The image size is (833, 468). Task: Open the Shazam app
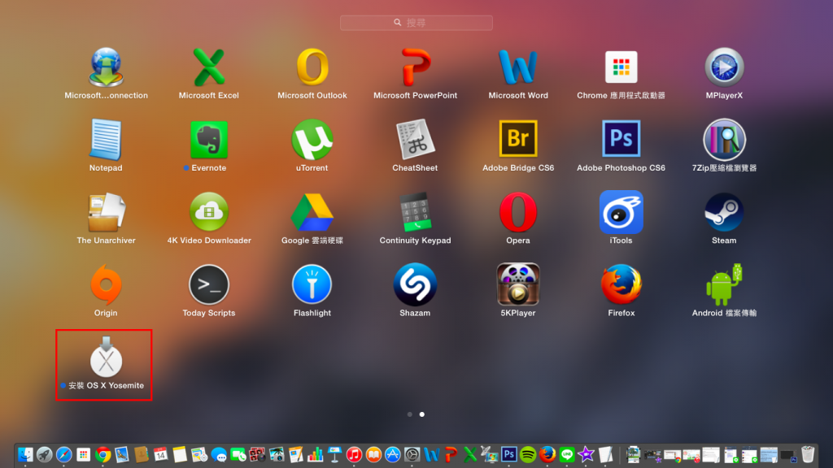coord(415,286)
